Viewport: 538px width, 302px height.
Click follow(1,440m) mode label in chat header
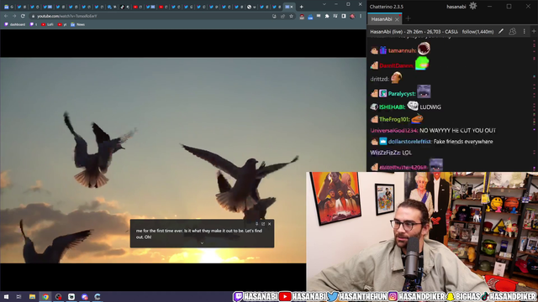477,32
